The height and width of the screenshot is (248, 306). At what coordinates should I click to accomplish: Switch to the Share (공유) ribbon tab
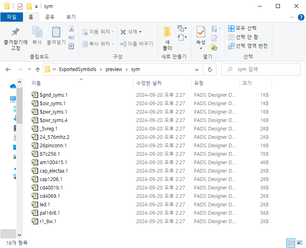pyautogui.click(x=50, y=17)
